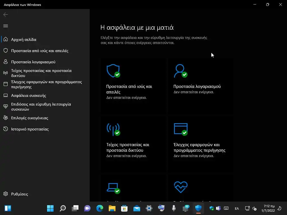This screenshot has width=287, height=215.
Task: Switch input language ΕΛ indicator
Action: (x=237, y=208)
